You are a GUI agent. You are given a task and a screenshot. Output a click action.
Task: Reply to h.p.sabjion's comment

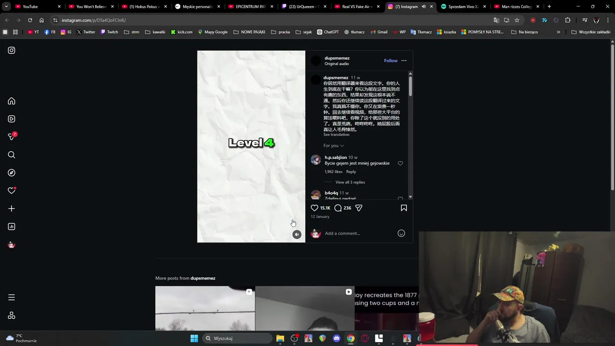(x=351, y=172)
